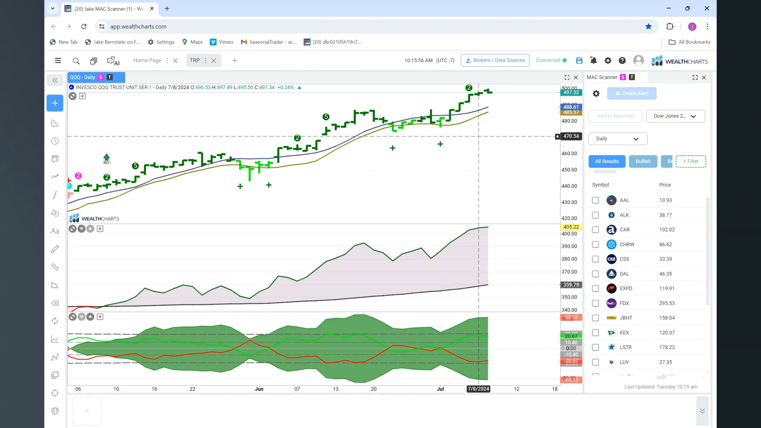
Task: Check the DAL checkbox
Action: [595, 274]
